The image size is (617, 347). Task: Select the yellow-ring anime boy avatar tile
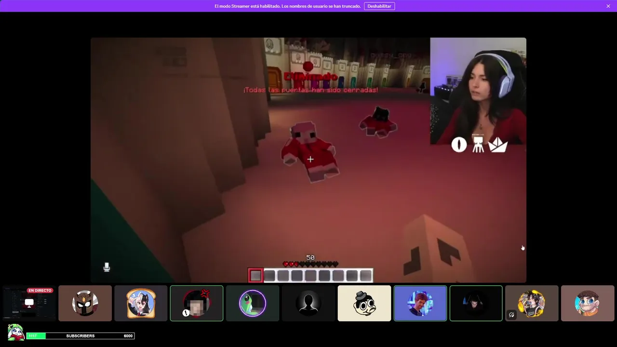pyautogui.click(x=532, y=303)
